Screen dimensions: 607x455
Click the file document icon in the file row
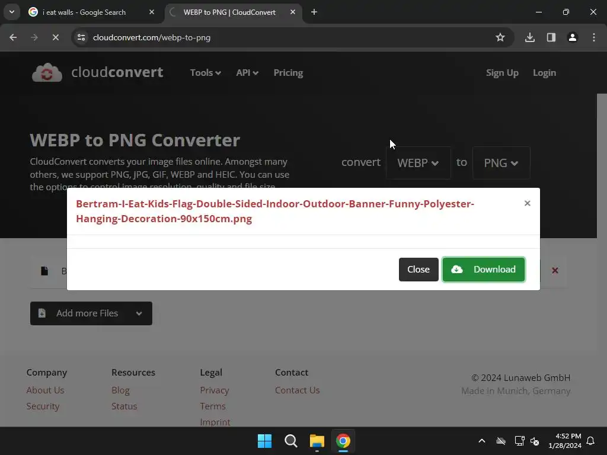44,271
